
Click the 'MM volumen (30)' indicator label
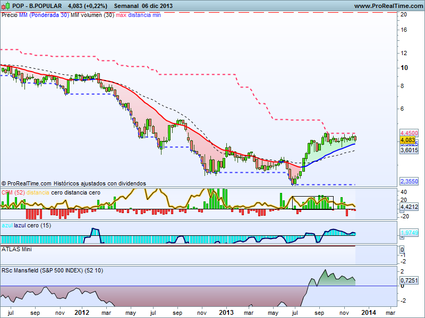coord(92,15)
